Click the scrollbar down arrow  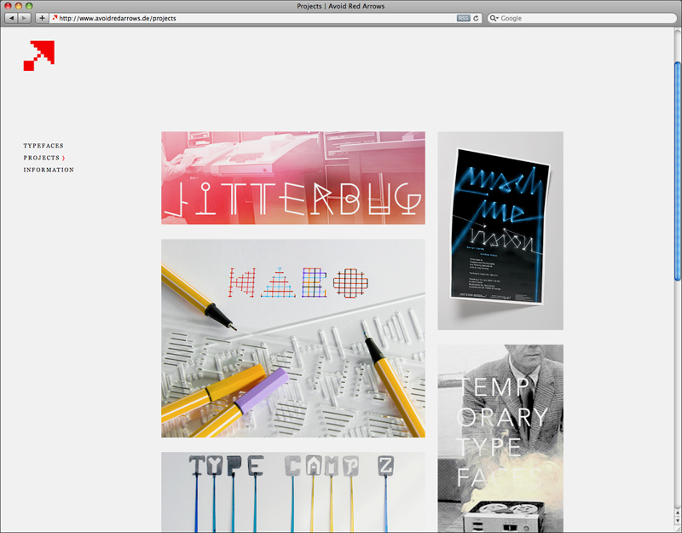[x=678, y=521]
